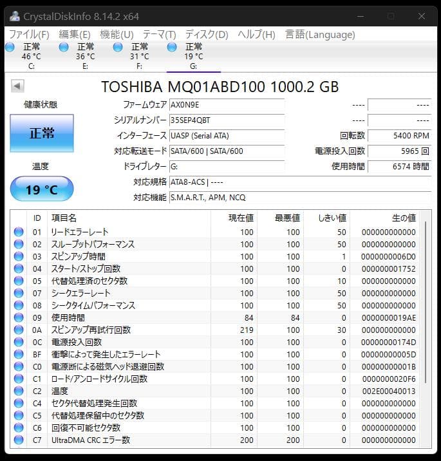
Task: Open the 機能(U) menu
Action: pos(117,35)
